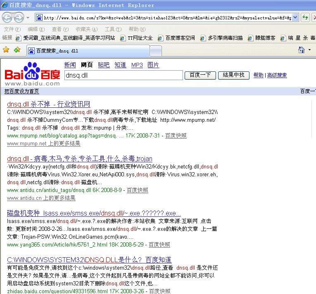Click URL text 'zhidao.baidu.com/question/49331596.html'
The width and height of the screenshot is (316, 294).
pos(57,291)
